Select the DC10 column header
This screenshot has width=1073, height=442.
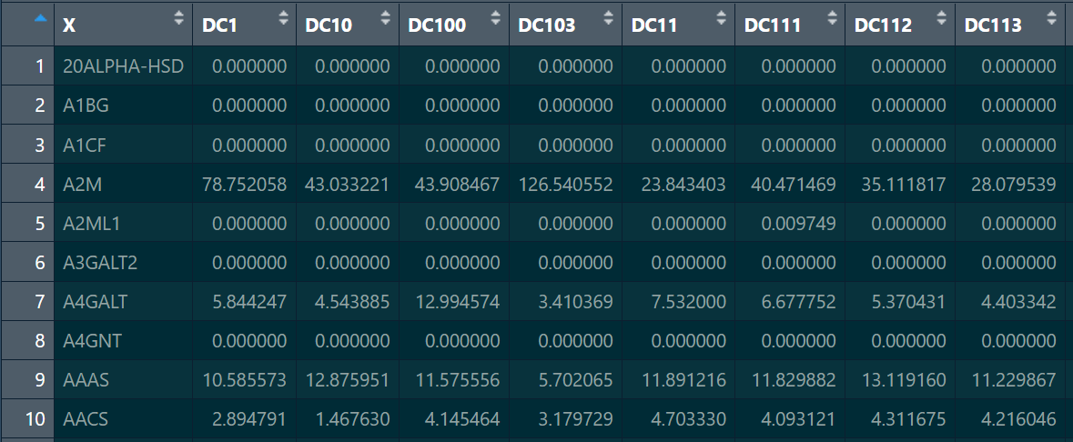pos(348,25)
